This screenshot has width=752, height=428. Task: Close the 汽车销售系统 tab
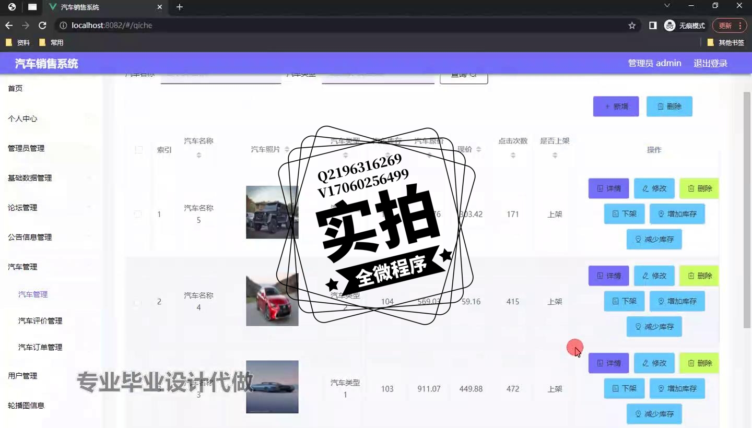[x=160, y=7]
